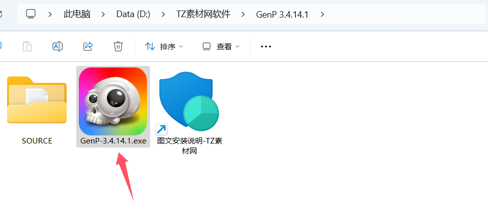Click the Share toolbar icon

[x=88, y=46]
